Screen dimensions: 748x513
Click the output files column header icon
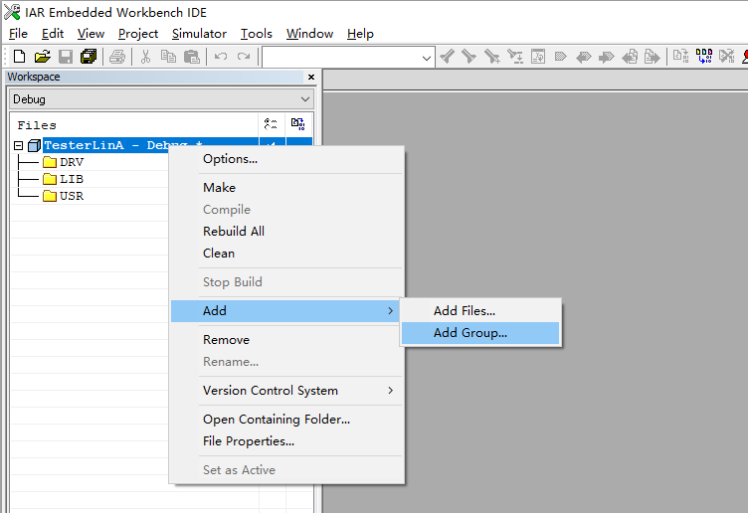click(298, 124)
